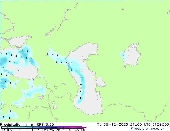The image size is (170, 131).
Task: Click the 'GFS 0.25' model label
Action: (x=45, y=125)
